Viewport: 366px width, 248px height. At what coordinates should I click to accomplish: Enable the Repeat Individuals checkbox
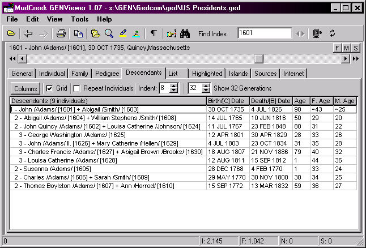(76, 88)
